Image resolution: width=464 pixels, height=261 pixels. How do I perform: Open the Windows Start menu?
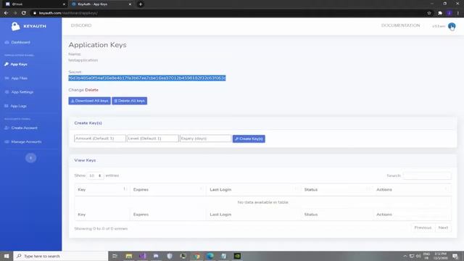7,256
